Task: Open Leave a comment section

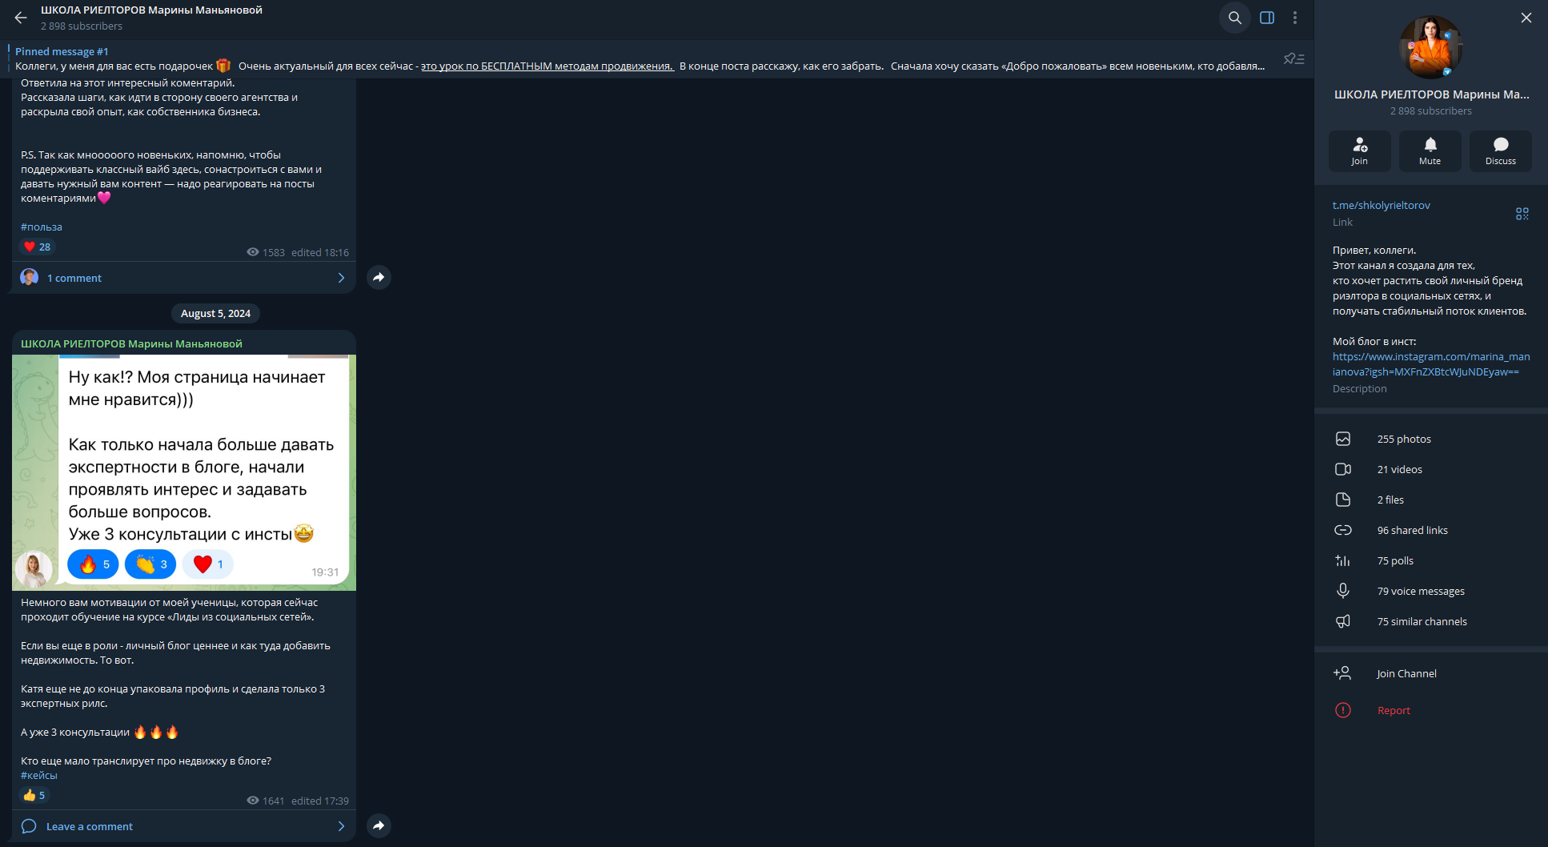Action: point(184,826)
